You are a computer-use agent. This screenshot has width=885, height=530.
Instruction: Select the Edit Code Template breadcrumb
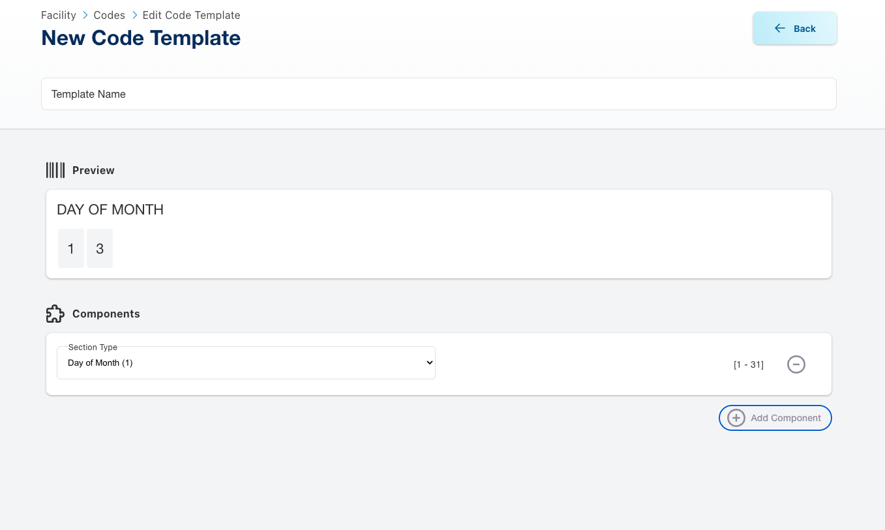[191, 15]
